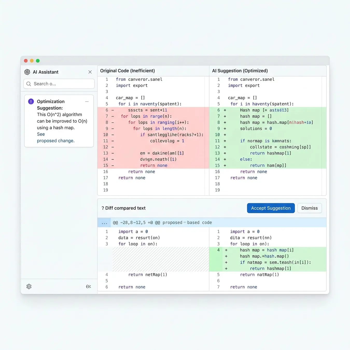Close the AI Assistant panel
The image size is (350, 350).
click(x=90, y=72)
